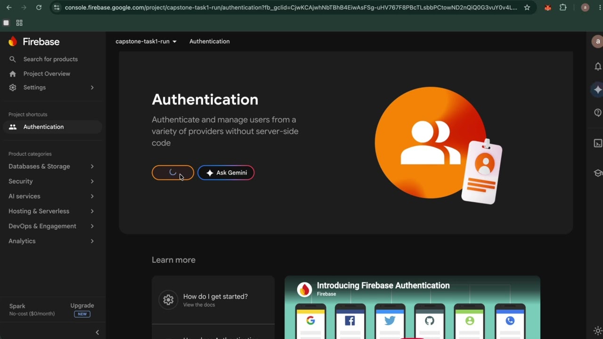The height and width of the screenshot is (339, 603).
Task: Open the tab groups grid icon
Action: (19, 23)
